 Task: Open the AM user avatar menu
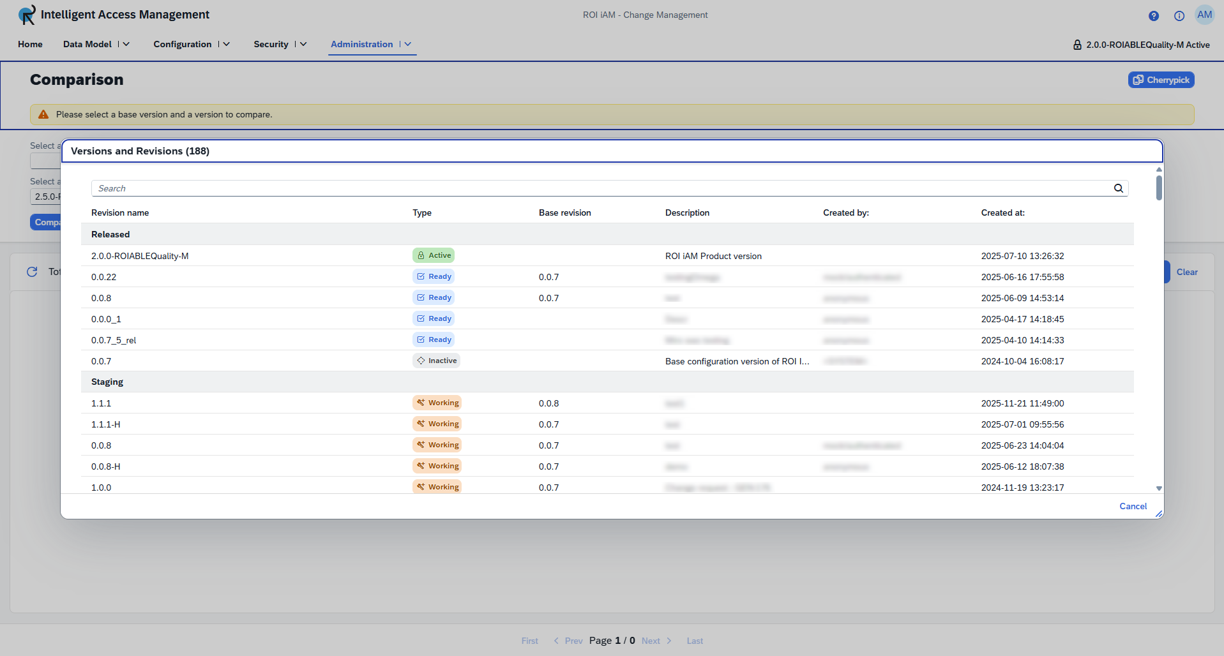(1204, 14)
